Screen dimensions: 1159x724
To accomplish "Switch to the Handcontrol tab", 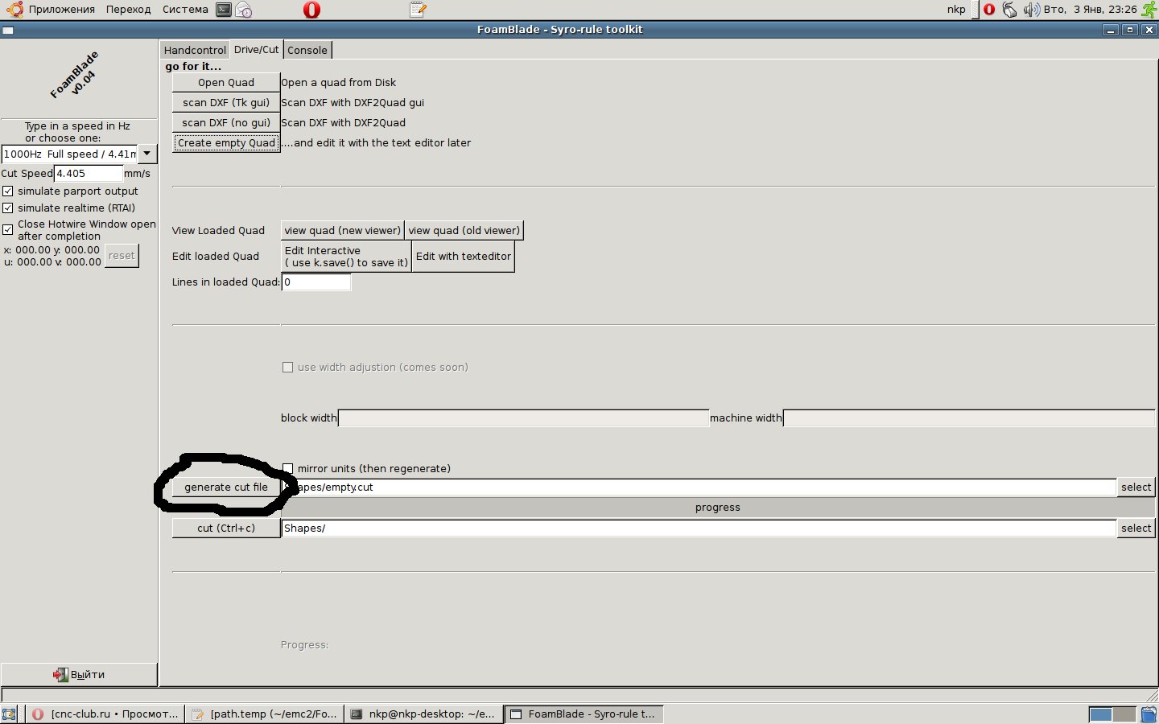I will point(195,50).
